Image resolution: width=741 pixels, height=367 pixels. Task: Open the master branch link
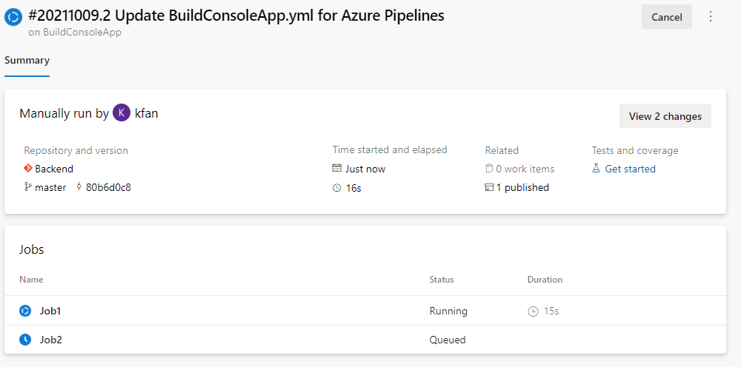click(50, 187)
